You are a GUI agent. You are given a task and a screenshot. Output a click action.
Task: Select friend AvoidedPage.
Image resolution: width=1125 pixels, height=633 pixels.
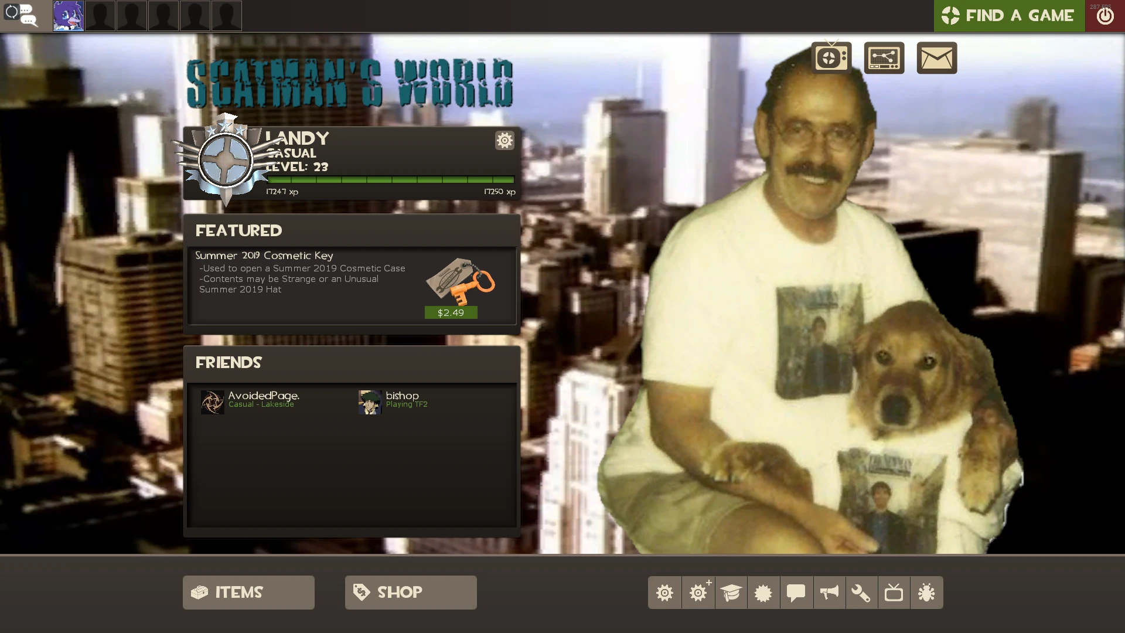[264, 396]
